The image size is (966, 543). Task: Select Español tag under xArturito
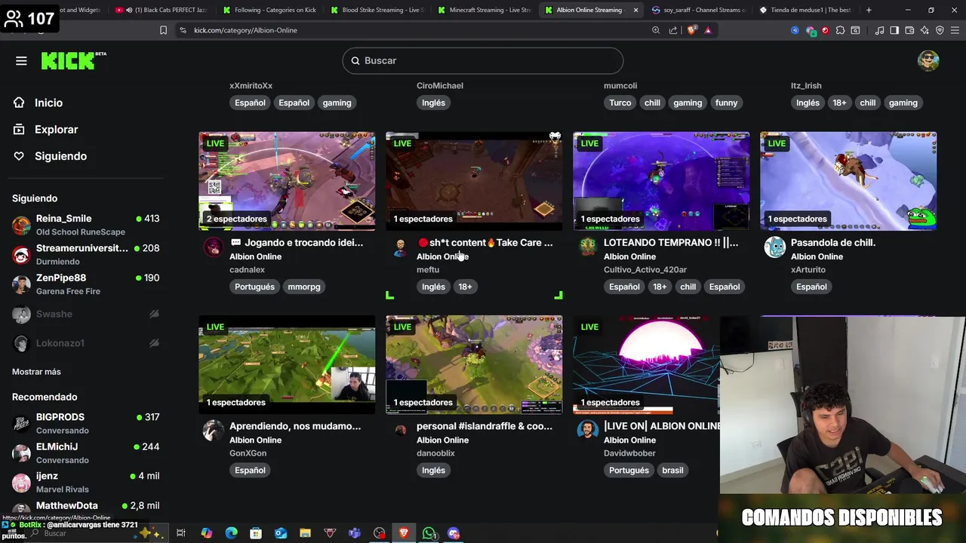811,287
